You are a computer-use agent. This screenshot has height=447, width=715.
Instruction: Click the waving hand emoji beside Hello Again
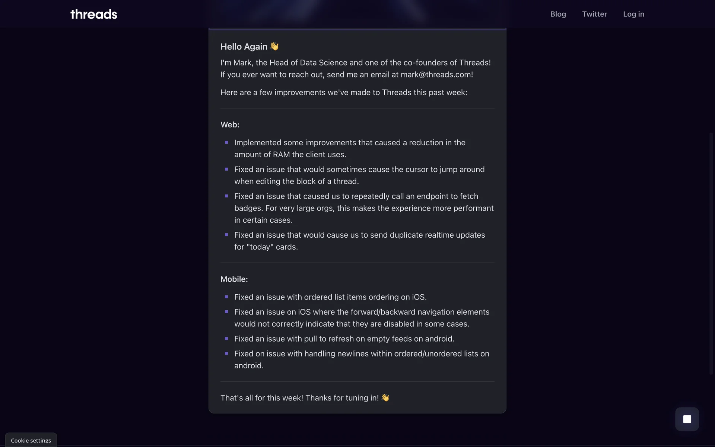[274, 47]
